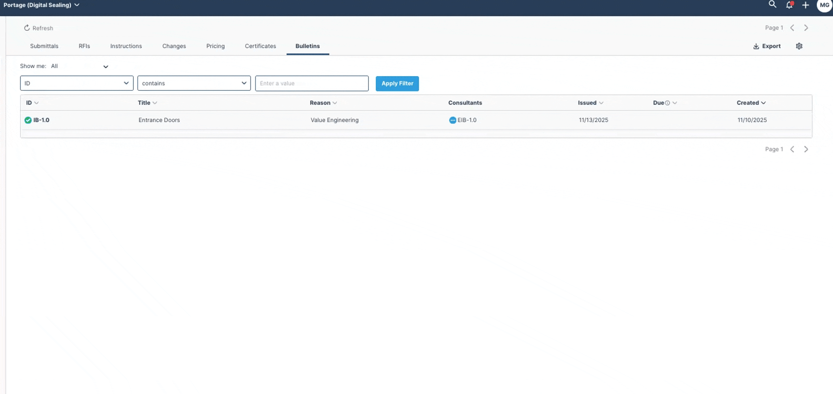Open table settings gear icon
The width and height of the screenshot is (833, 394).
click(799, 46)
